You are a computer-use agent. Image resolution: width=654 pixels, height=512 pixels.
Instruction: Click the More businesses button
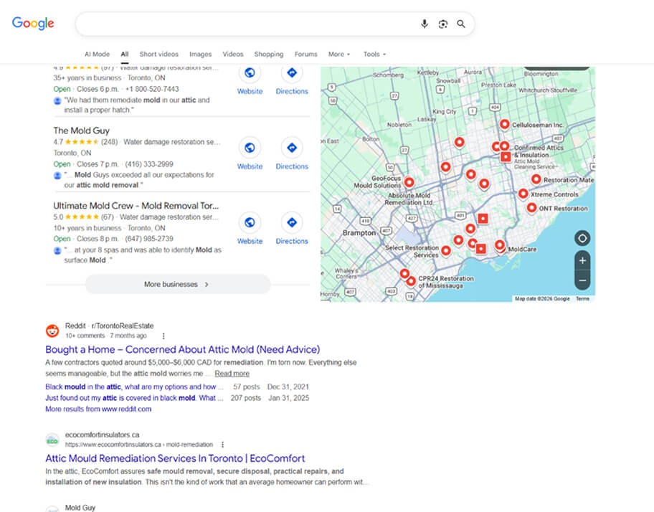[x=177, y=284]
